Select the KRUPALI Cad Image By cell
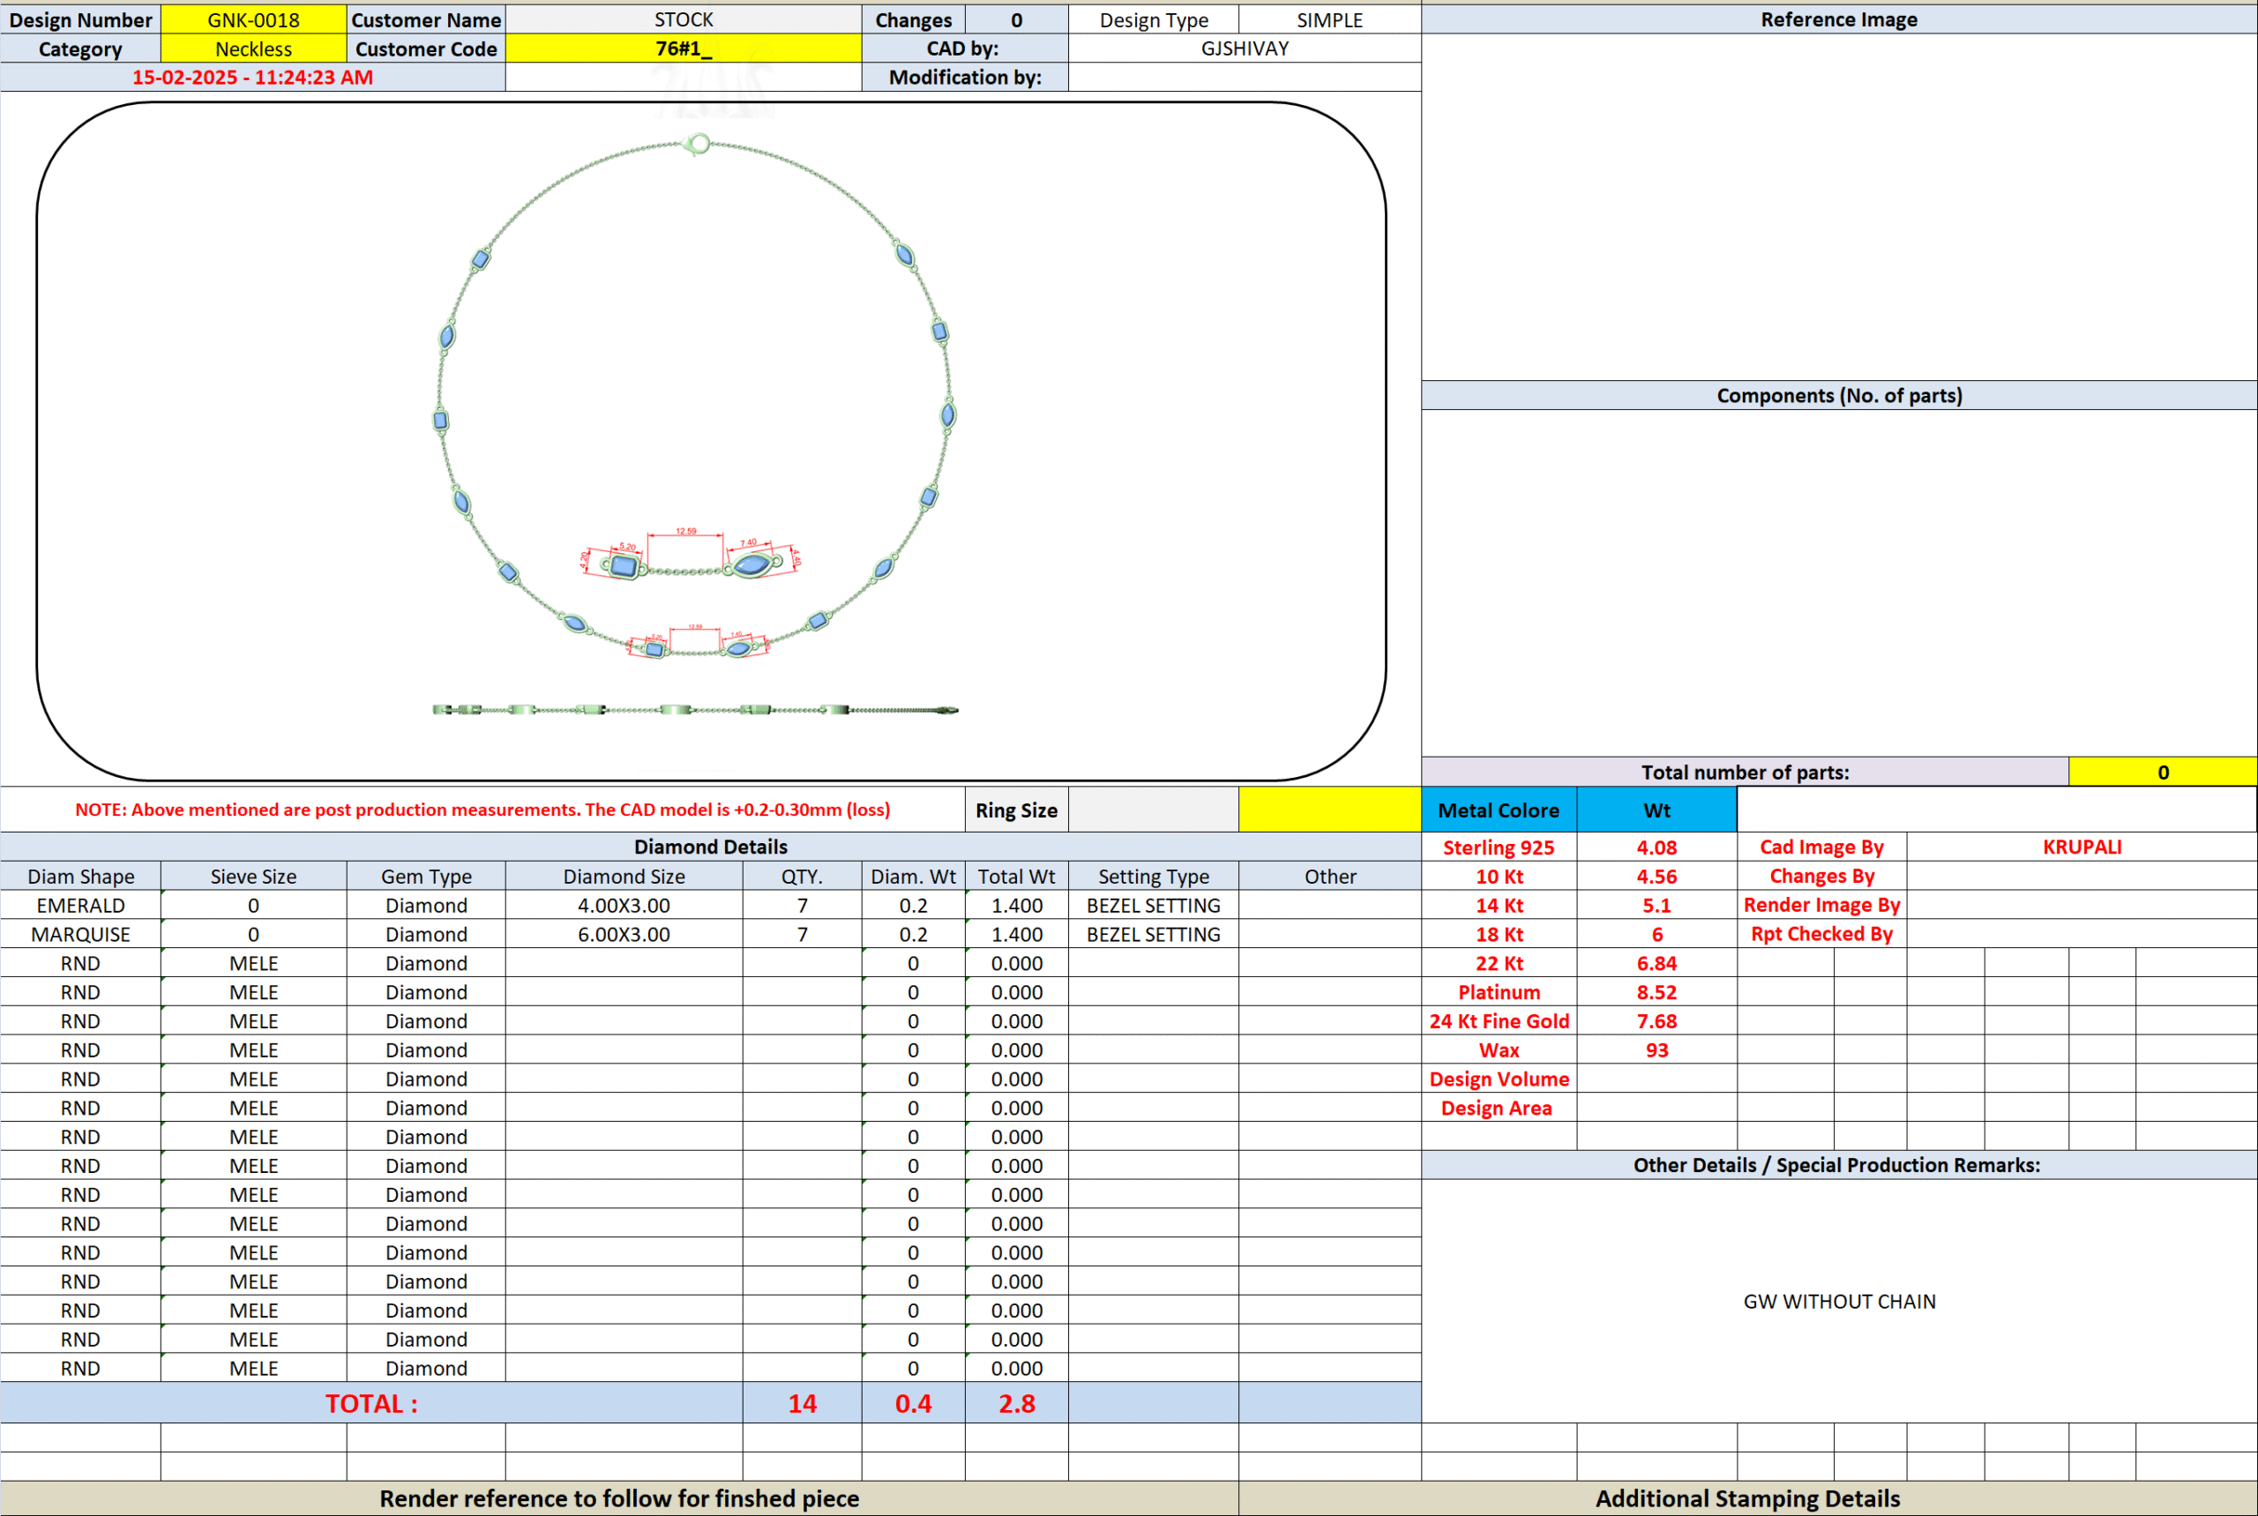This screenshot has height=1516, width=2258. 2081,847
